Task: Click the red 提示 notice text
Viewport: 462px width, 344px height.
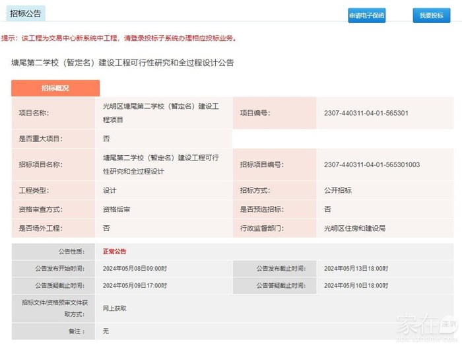Action: point(119,38)
